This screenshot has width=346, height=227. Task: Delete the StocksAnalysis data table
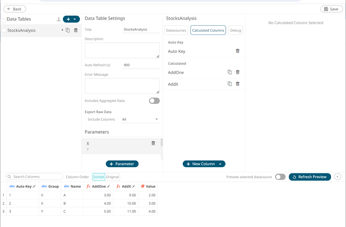point(76,30)
